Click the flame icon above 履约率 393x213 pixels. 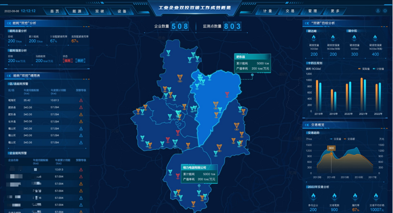(x=355, y=196)
